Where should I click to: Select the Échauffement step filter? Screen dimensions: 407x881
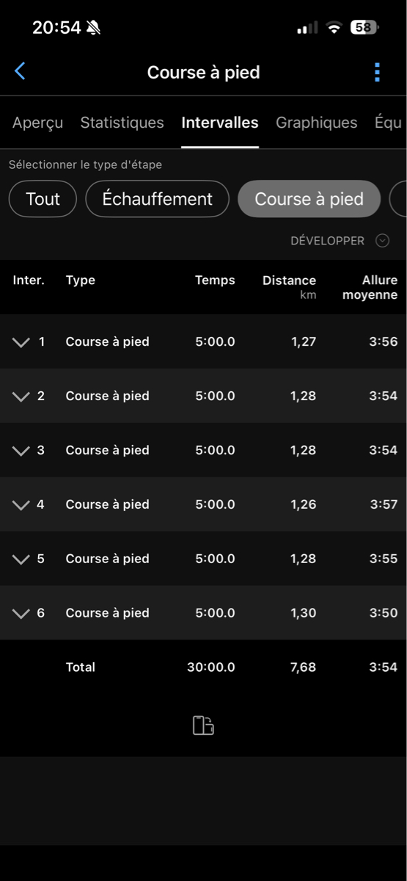(158, 199)
